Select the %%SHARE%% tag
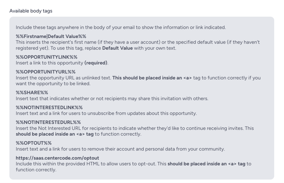The width and height of the screenshot is (284, 183). 32,93
